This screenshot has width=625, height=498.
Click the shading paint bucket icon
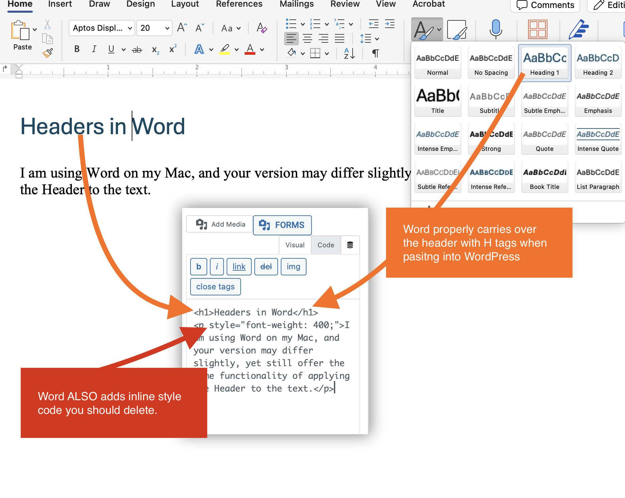292,53
